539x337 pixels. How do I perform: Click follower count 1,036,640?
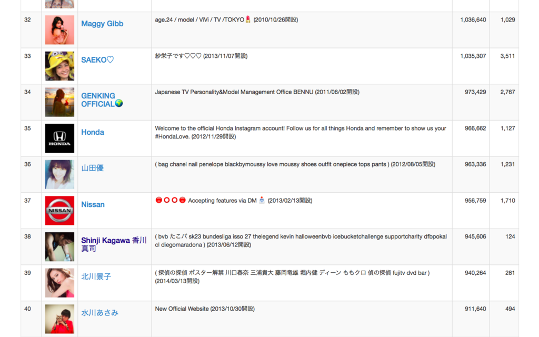[x=473, y=20]
